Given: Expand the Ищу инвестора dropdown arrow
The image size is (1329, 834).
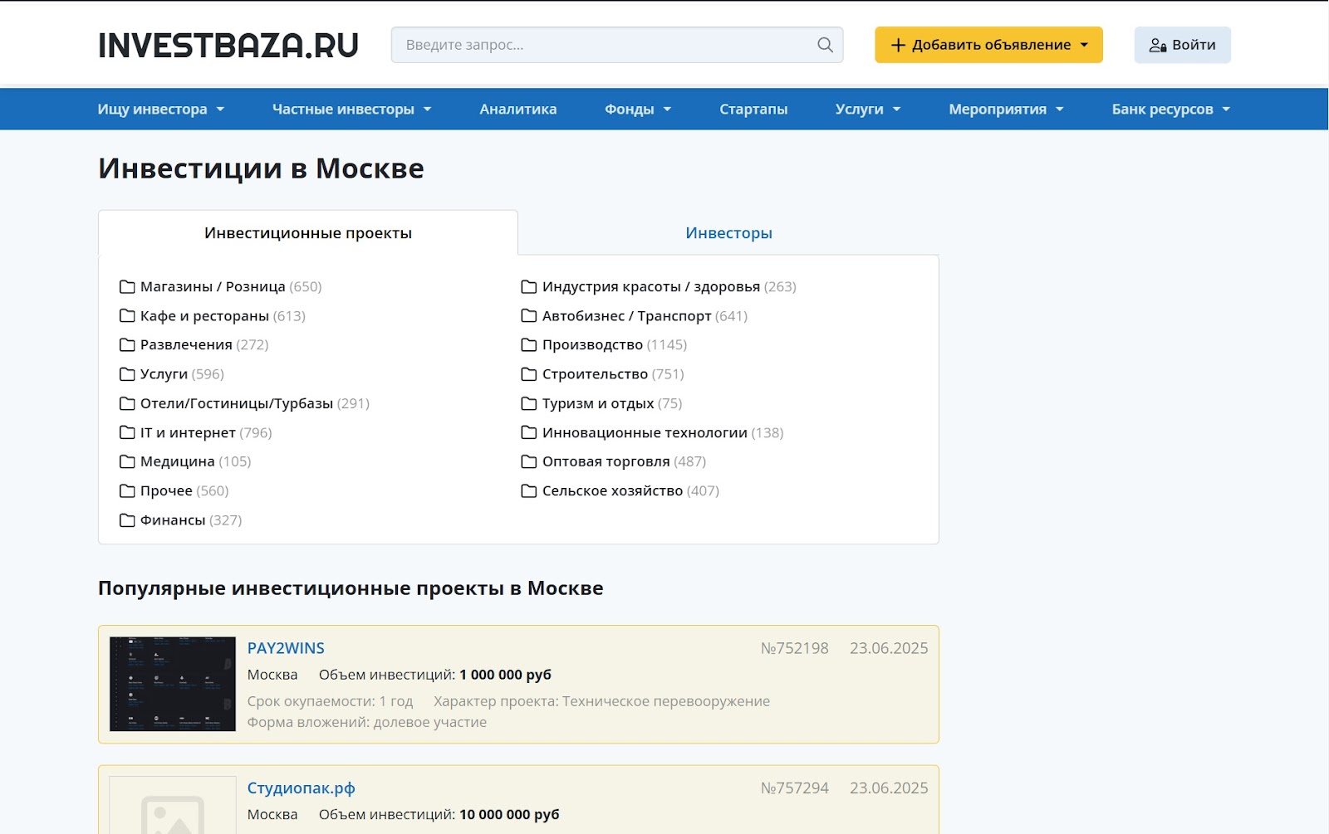Looking at the screenshot, I should 220,110.
